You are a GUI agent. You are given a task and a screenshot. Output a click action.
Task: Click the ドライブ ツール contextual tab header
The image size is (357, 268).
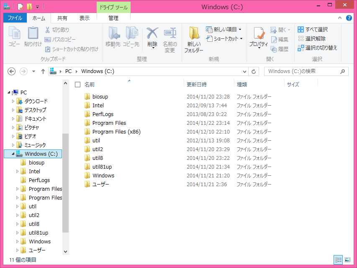click(x=113, y=7)
